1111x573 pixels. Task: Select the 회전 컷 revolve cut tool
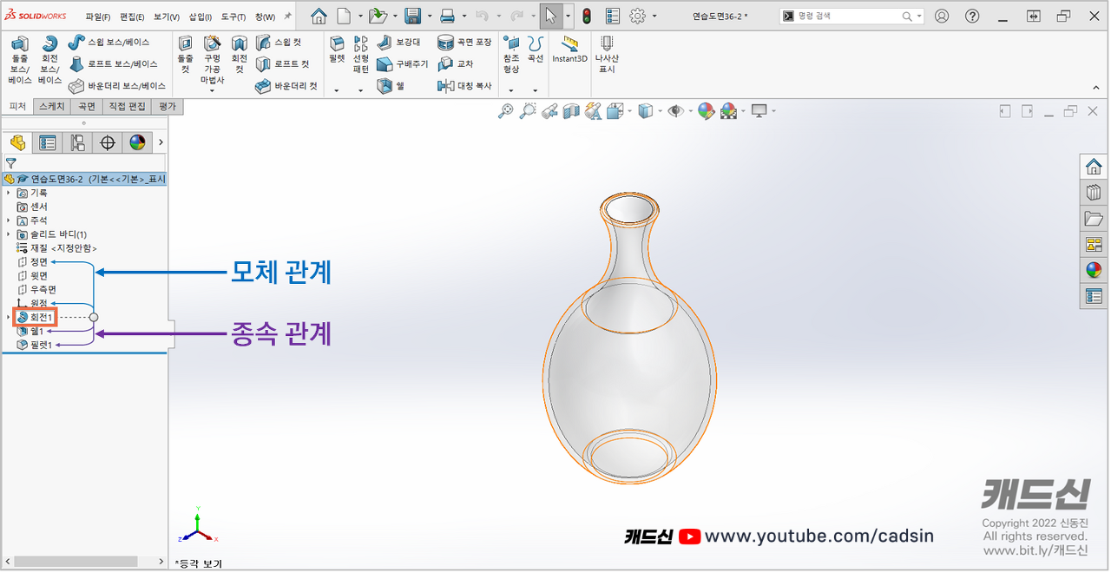coord(240,56)
